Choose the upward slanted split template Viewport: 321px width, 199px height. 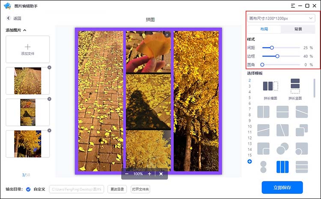(x=263, y=130)
